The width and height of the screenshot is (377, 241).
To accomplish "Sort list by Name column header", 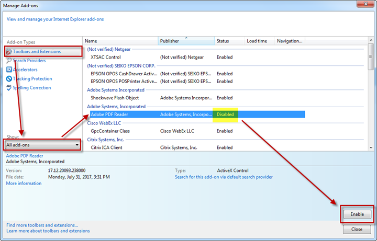I will pyautogui.click(x=120, y=41).
